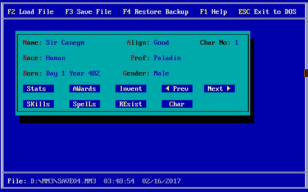Click ESC Exit to DOS

(x=268, y=12)
